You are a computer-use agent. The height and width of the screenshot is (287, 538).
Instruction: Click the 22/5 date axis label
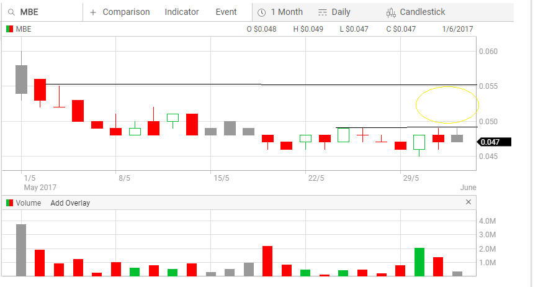pyautogui.click(x=316, y=178)
